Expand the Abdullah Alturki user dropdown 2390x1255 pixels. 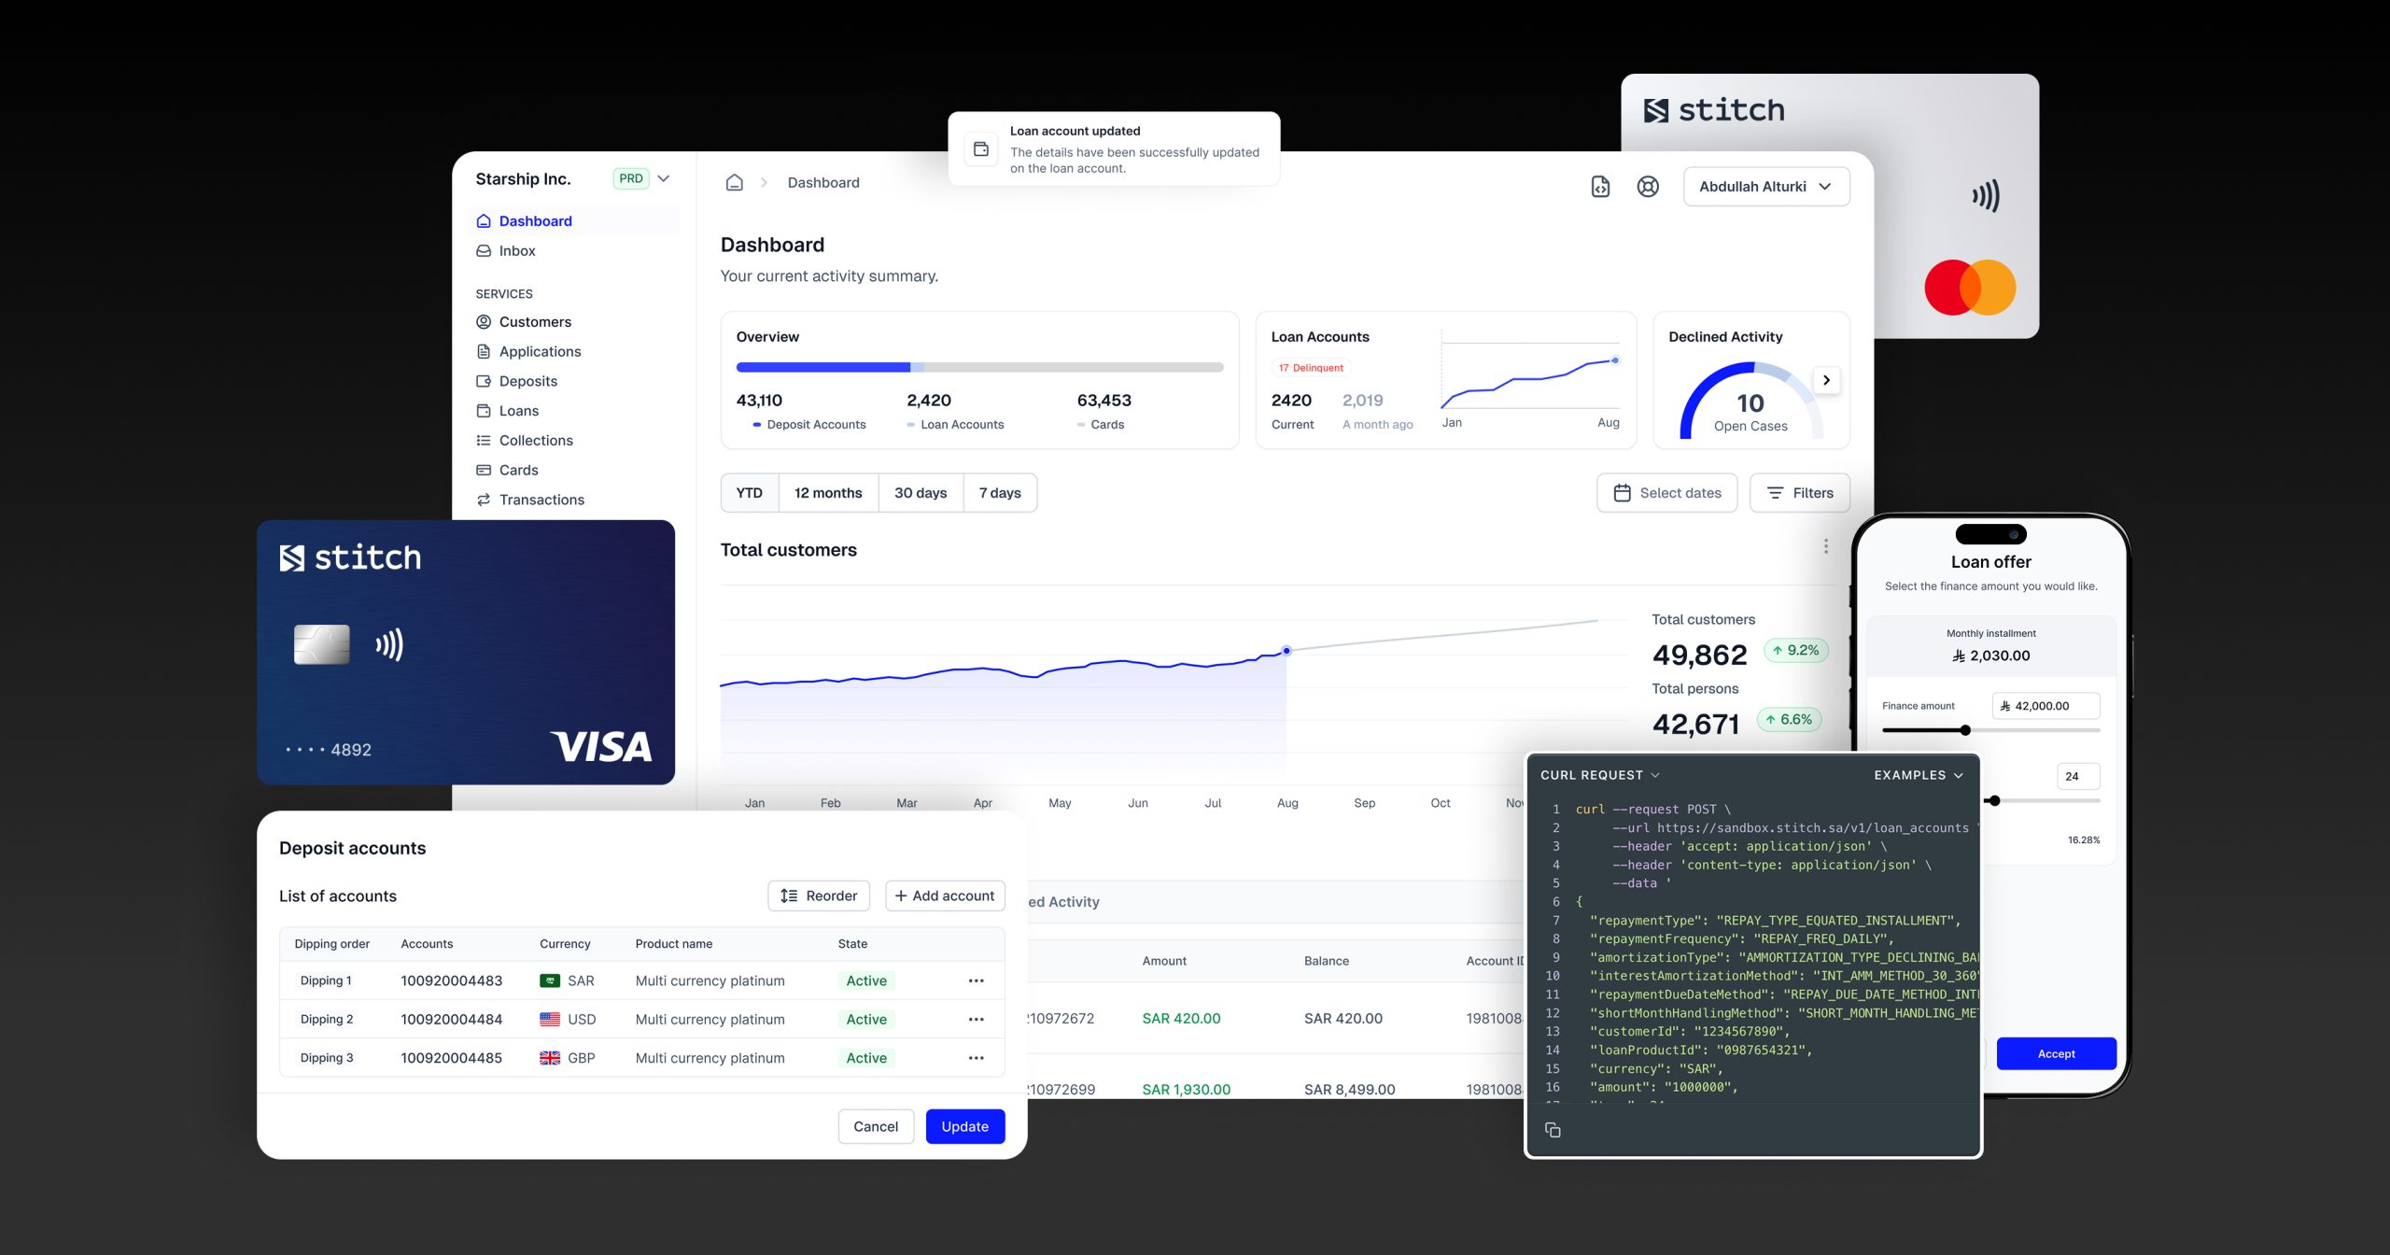coord(1766,187)
